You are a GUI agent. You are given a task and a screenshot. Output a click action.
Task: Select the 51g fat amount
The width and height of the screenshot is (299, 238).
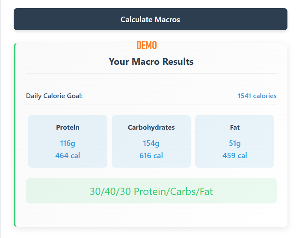pyautogui.click(x=235, y=143)
